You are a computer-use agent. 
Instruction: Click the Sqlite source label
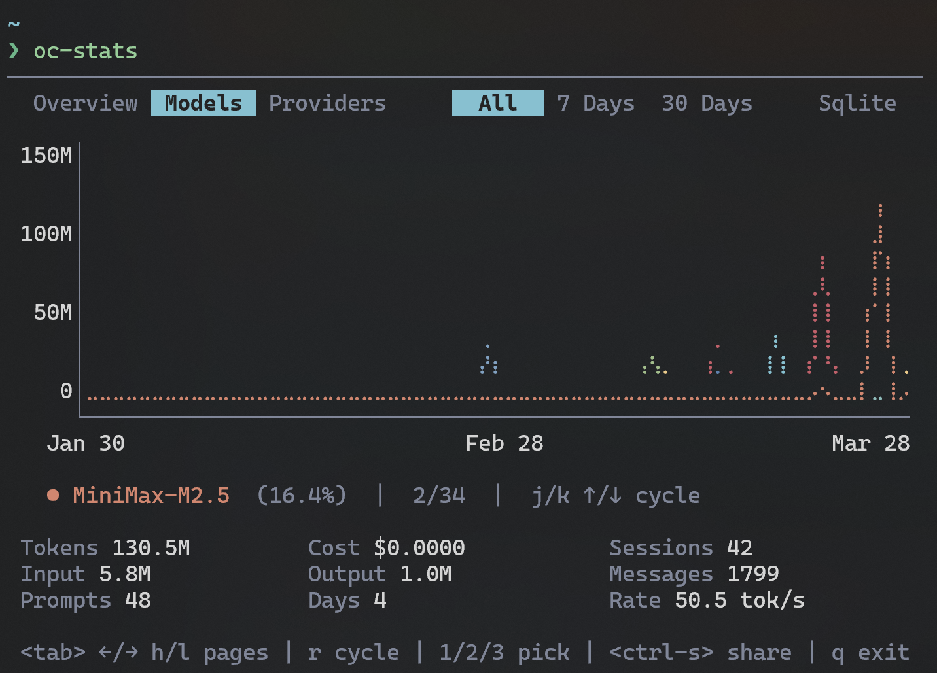coord(857,103)
